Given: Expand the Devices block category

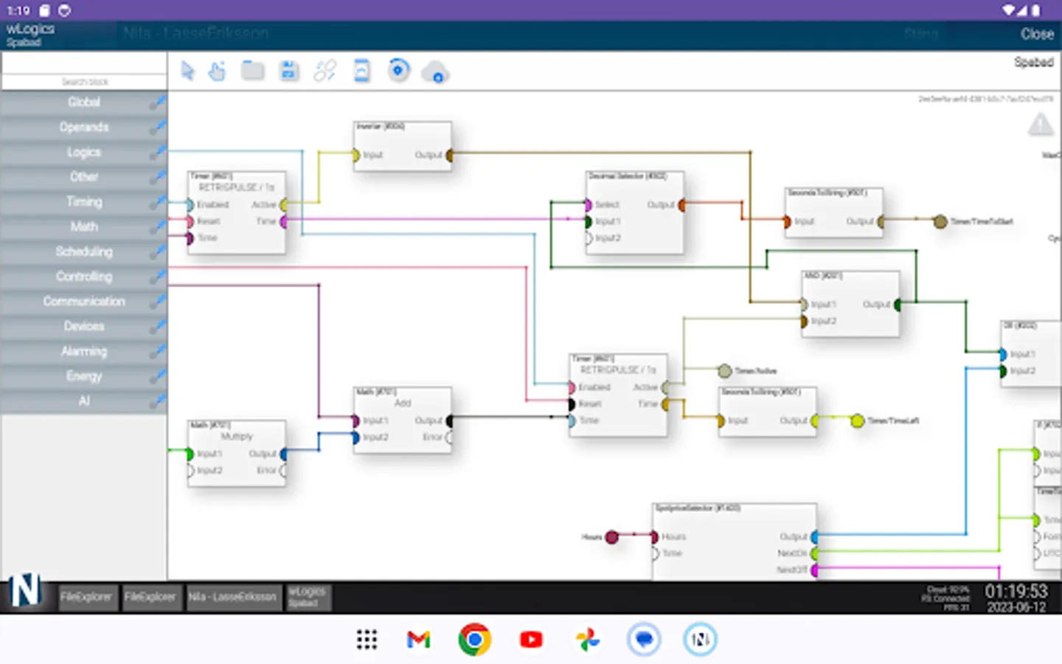Looking at the screenshot, I should pyautogui.click(x=84, y=326).
